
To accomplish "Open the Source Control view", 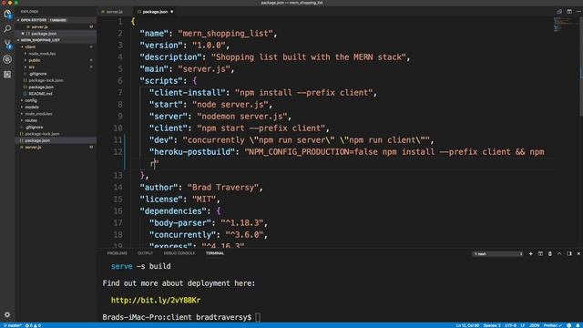I will pos(7,44).
